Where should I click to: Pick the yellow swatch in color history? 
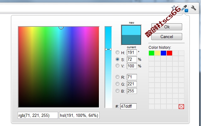click(157, 53)
